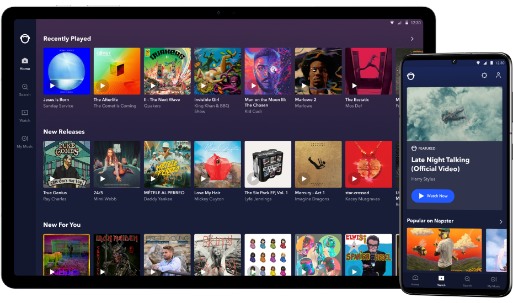This screenshot has height=303, width=513.
Task: Open featured Harry Styles video thumbnail
Action: click(x=455, y=114)
